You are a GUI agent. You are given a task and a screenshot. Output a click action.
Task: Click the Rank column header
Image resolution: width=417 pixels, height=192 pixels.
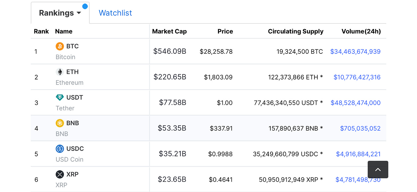pyautogui.click(x=41, y=31)
